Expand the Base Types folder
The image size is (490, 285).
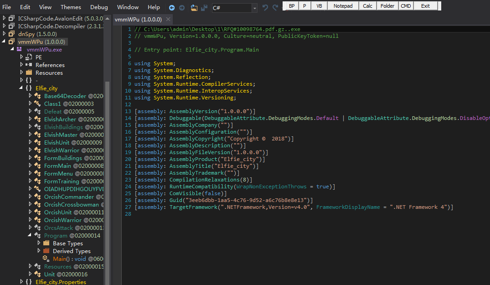pyautogui.click(x=39, y=244)
